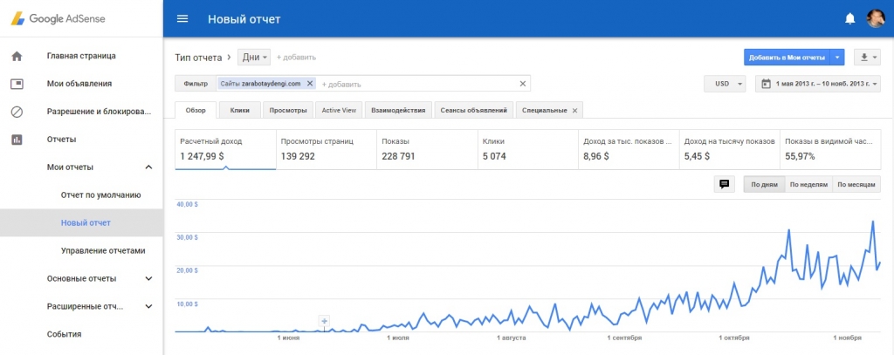Click the Главная страница home icon
Image resolution: width=894 pixels, height=355 pixels.
point(16,56)
